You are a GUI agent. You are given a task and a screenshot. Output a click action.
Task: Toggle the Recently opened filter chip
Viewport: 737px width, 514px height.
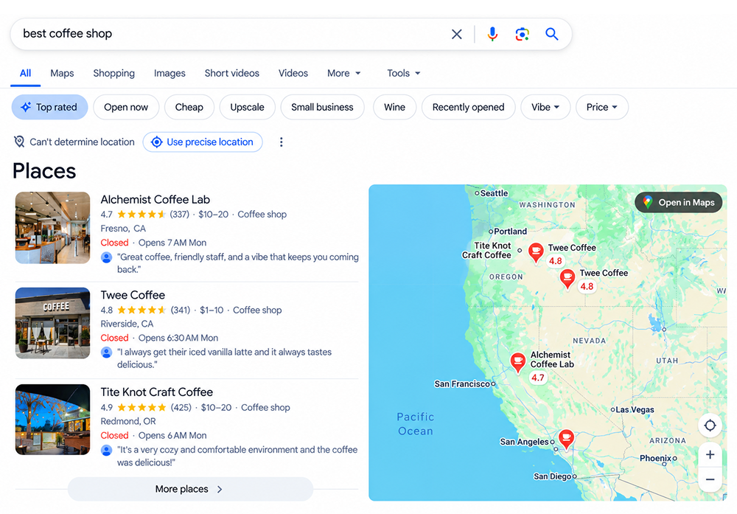point(468,107)
